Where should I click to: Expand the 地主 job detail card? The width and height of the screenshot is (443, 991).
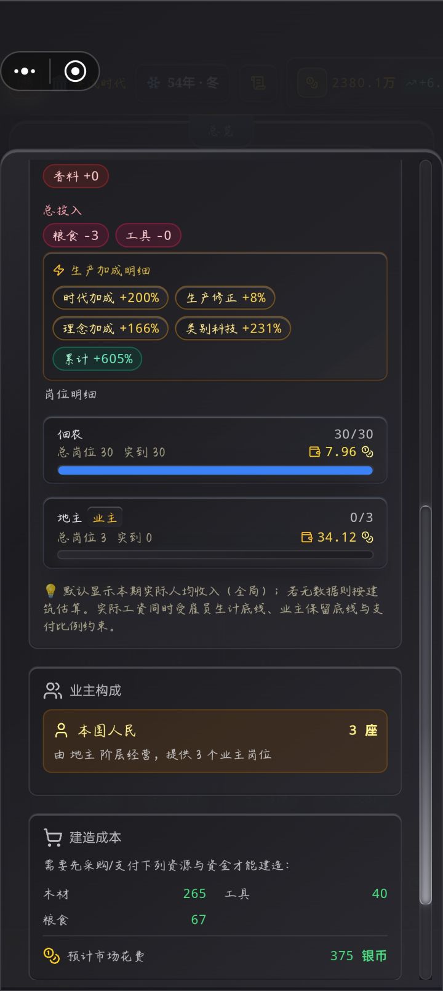(215, 533)
